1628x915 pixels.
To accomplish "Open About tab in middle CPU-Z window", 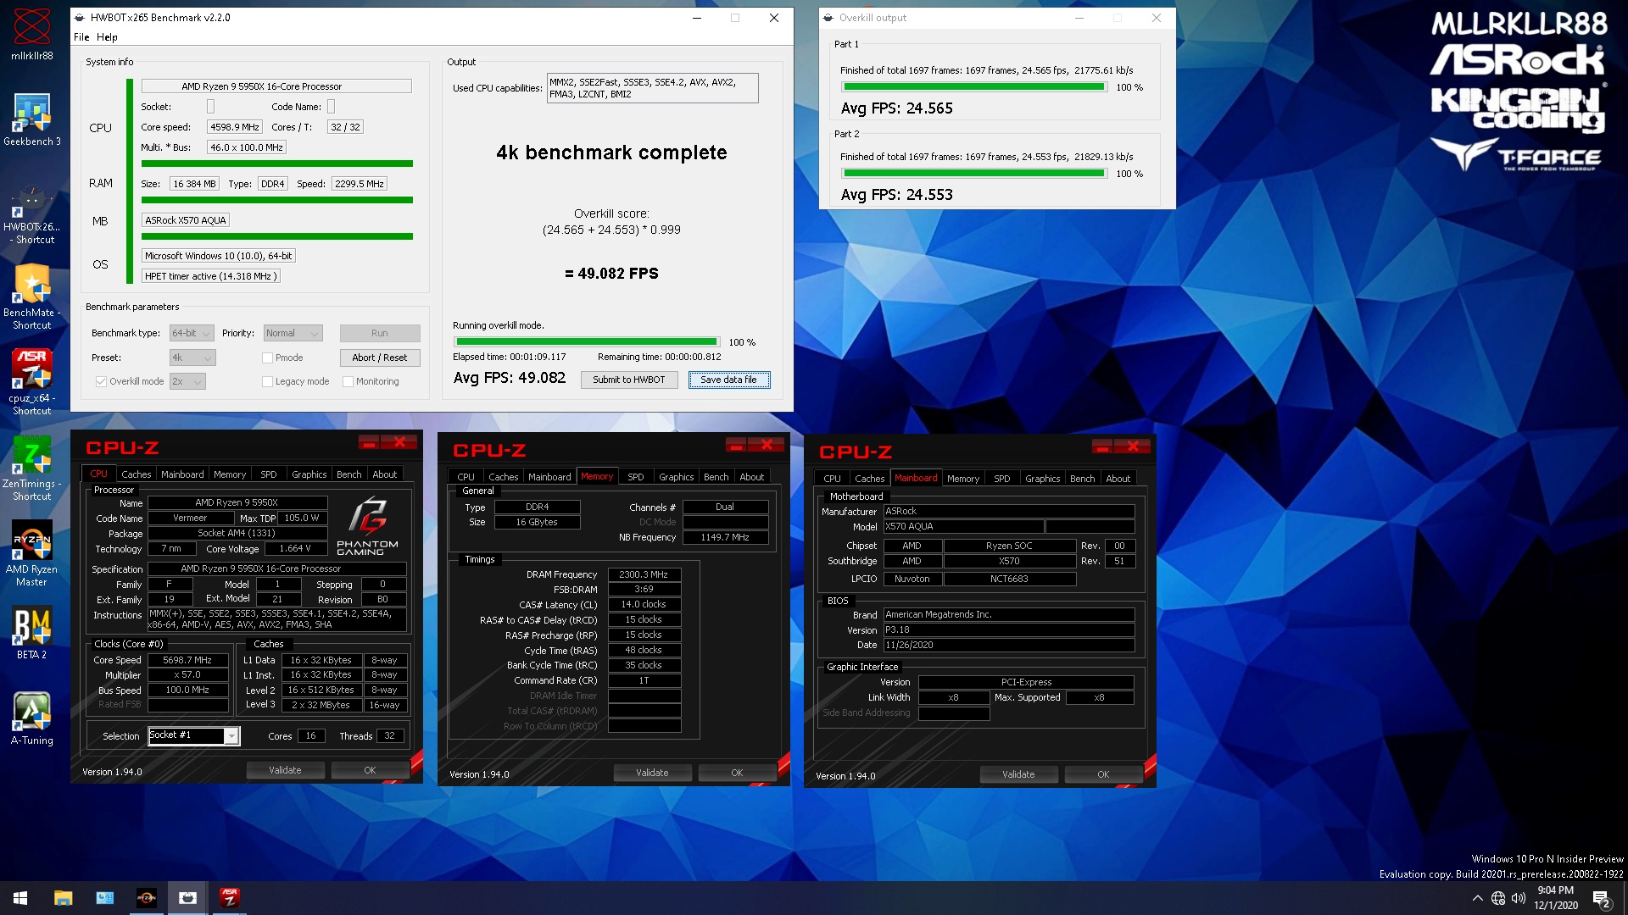I will pos(751,477).
